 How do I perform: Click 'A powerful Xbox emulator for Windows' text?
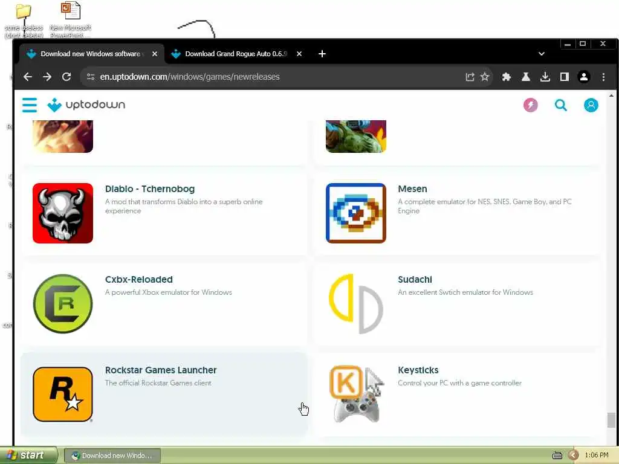(x=169, y=292)
